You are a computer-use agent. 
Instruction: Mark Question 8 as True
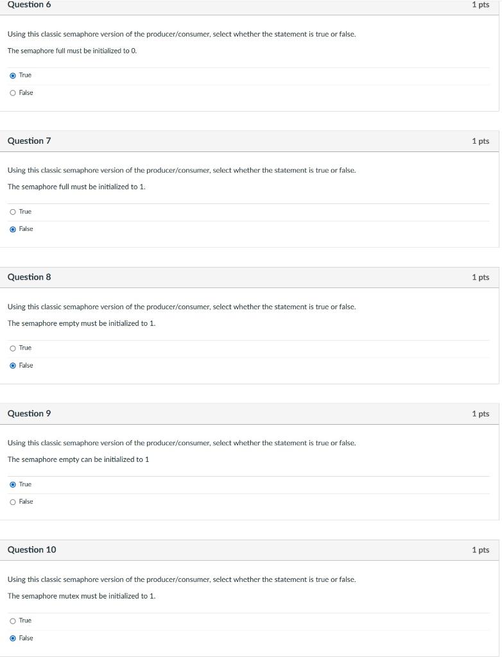pyautogui.click(x=13, y=348)
